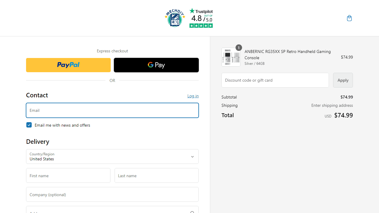Select the Company (optional) field
379x213 pixels.
(x=112, y=194)
